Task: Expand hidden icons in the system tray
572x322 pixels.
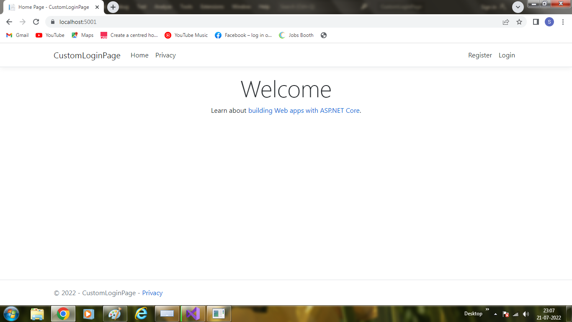Action: 495,314
